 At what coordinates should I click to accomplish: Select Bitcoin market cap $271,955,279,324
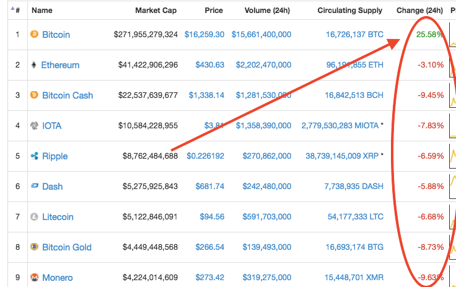[x=146, y=34]
